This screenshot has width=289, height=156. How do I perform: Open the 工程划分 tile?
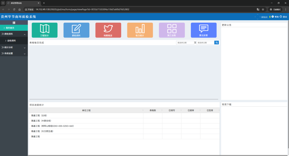pyautogui.click(x=45, y=30)
